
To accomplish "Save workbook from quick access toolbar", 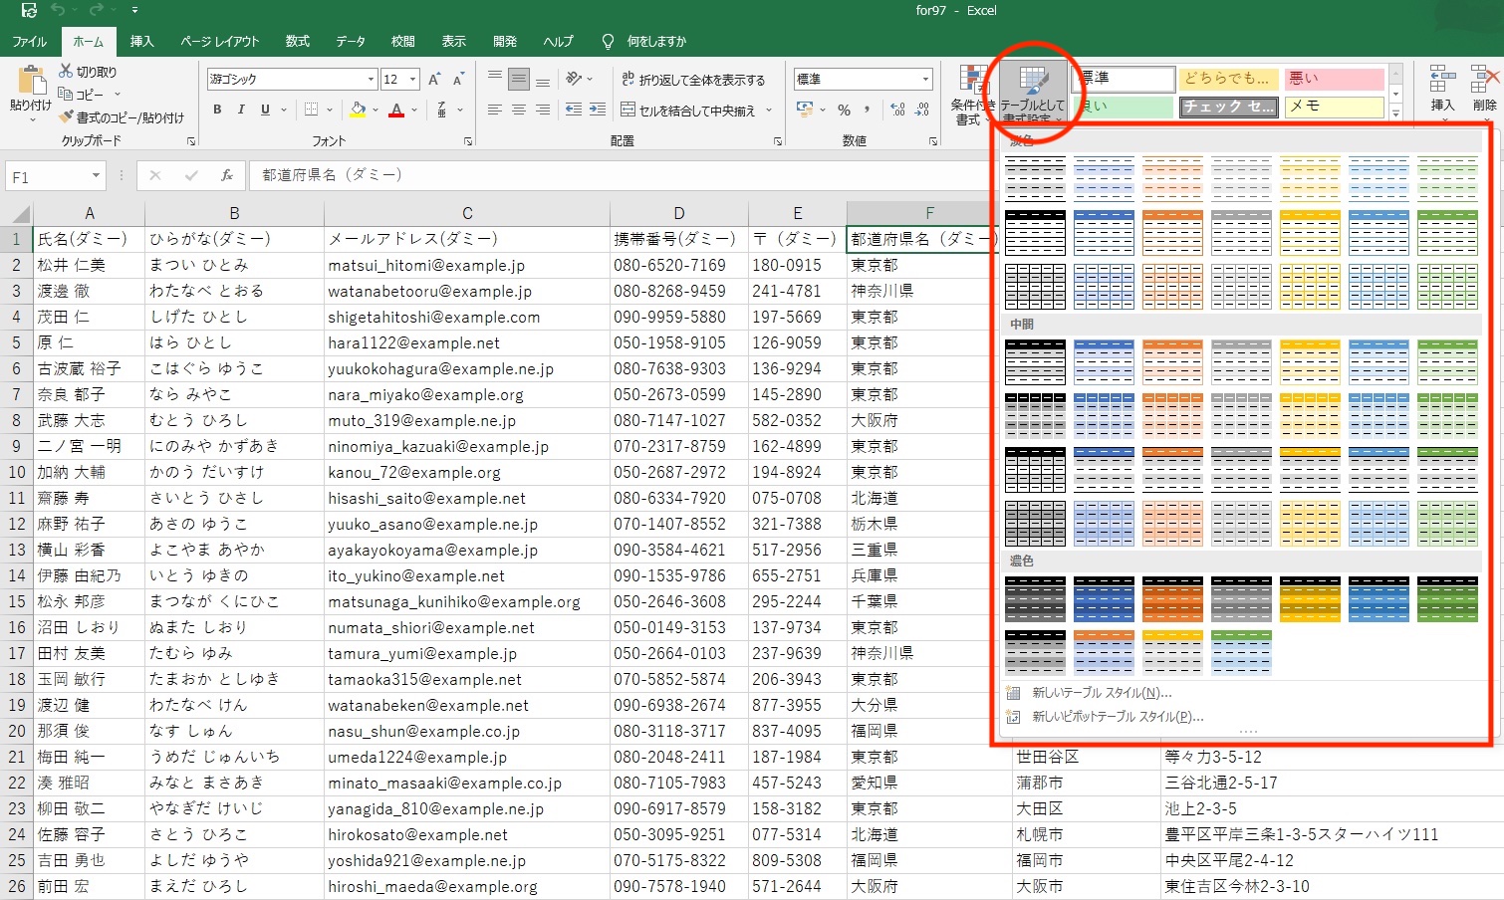I will (x=29, y=10).
